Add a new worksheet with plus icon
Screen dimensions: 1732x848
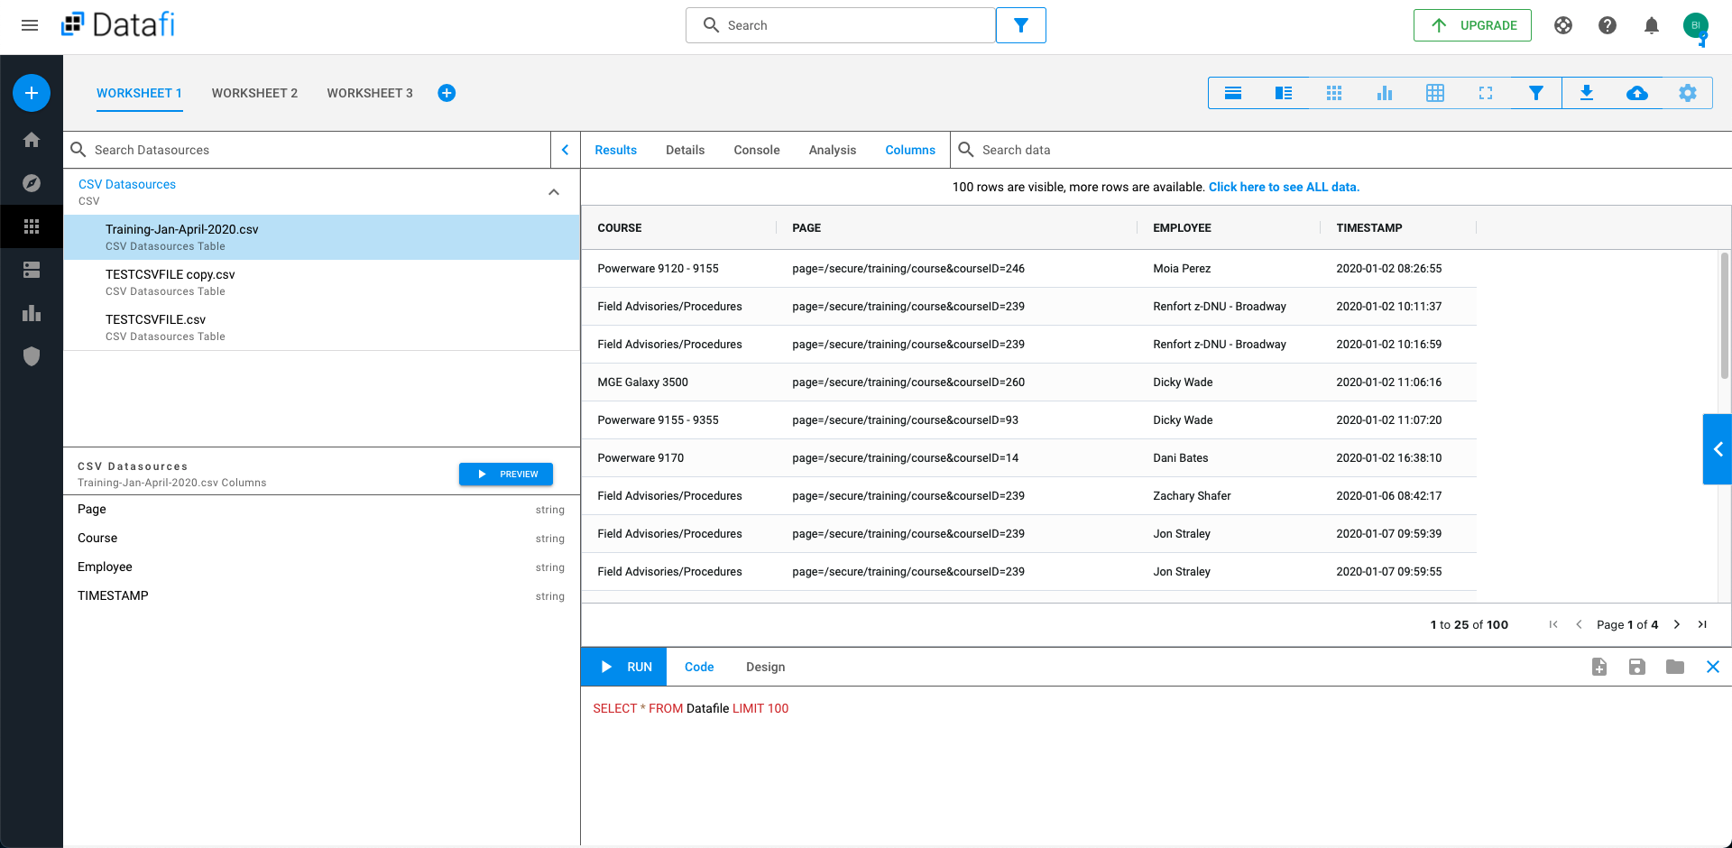pyautogui.click(x=447, y=93)
